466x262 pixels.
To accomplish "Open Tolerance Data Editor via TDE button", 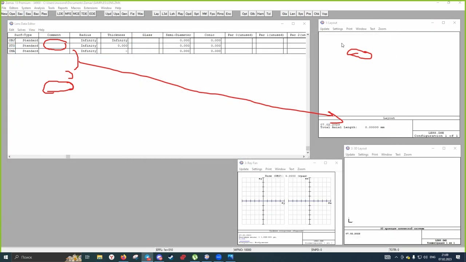I will pos(84,14).
